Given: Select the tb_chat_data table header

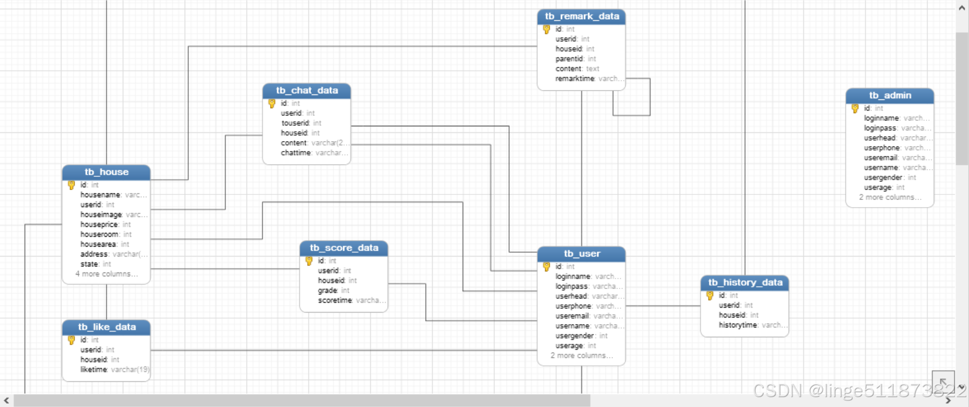Looking at the screenshot, I should (307, 90).
